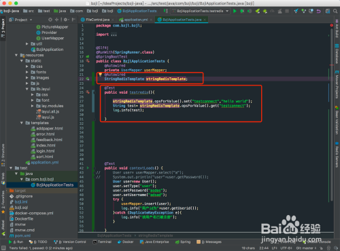Click the Spring bean gutter icon on line 17
This screenshot has width=340, height=251.
click(x=88, y=56)
